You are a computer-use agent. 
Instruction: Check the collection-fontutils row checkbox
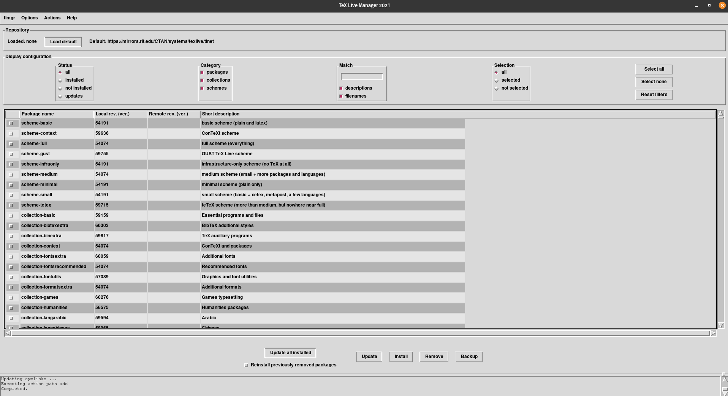tap(11, 277)
